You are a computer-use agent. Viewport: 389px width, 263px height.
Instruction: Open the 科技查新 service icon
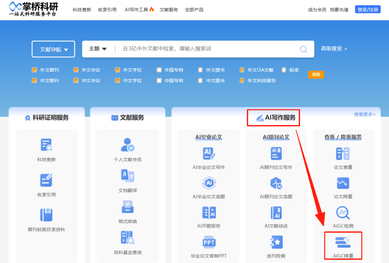click(x=46, y=145)
